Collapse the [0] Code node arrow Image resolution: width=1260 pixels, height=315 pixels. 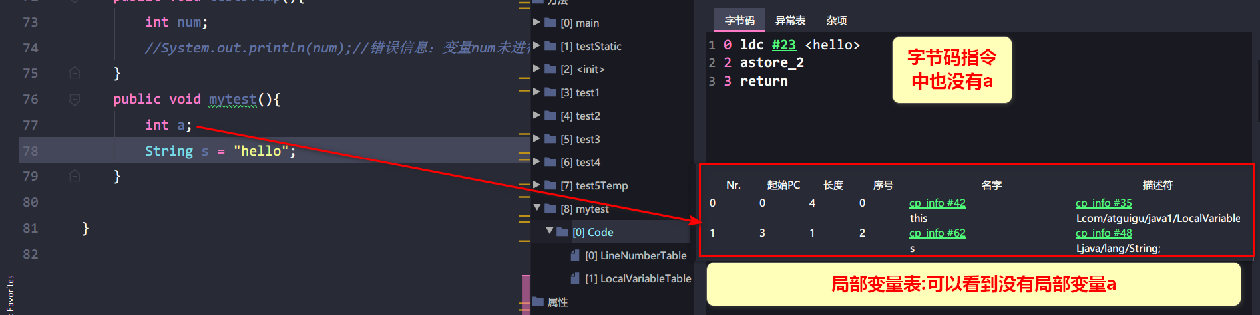550,231
